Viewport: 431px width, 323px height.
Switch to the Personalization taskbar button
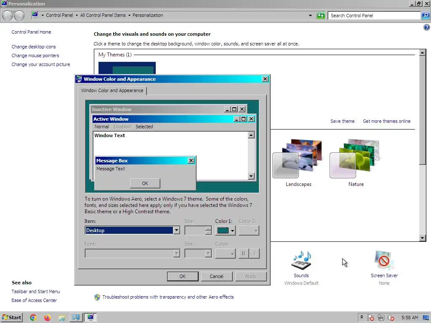90,318
